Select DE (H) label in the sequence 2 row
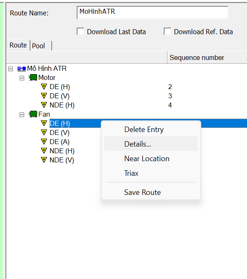 [x=60, y=87]
